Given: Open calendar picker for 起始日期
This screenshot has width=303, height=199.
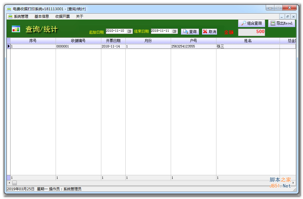Looking at the screenshot, I should pos(129,31).
